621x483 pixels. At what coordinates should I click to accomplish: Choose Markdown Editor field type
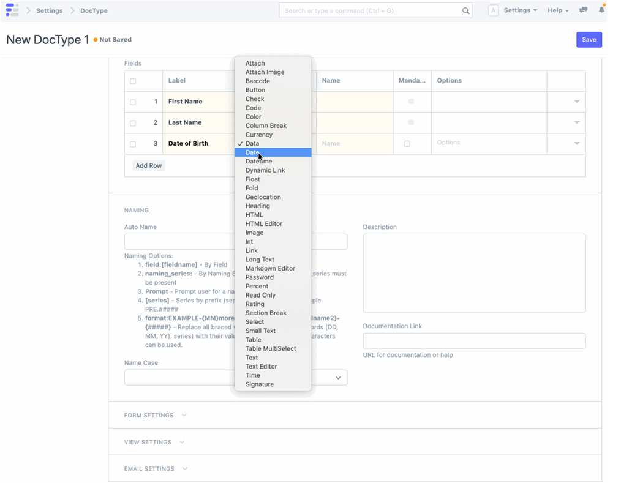[273, 268]
